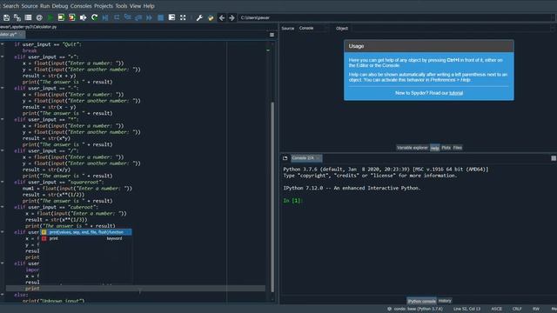This screenshot has width=557, height=313.
Task: Switch to the Plots tab
Action: click(x=446, y=148)
